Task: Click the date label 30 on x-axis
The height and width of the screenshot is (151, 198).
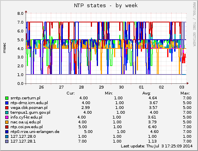Action: pos(121,87)
